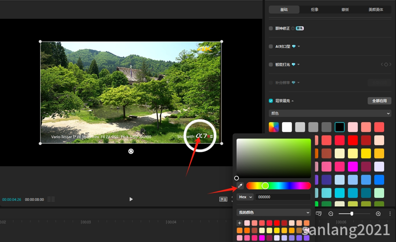The height and width of the screenshot is (242, 396).
Task: Switch to the 抠像 tab
Action: click(x=315, y=9)
